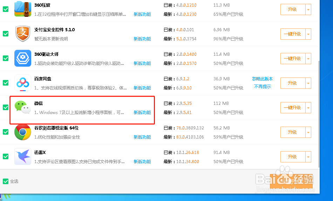Open upgrade options dropdown for 微信
This screenshot has width=333, height=201.
(x=308, y=108)
